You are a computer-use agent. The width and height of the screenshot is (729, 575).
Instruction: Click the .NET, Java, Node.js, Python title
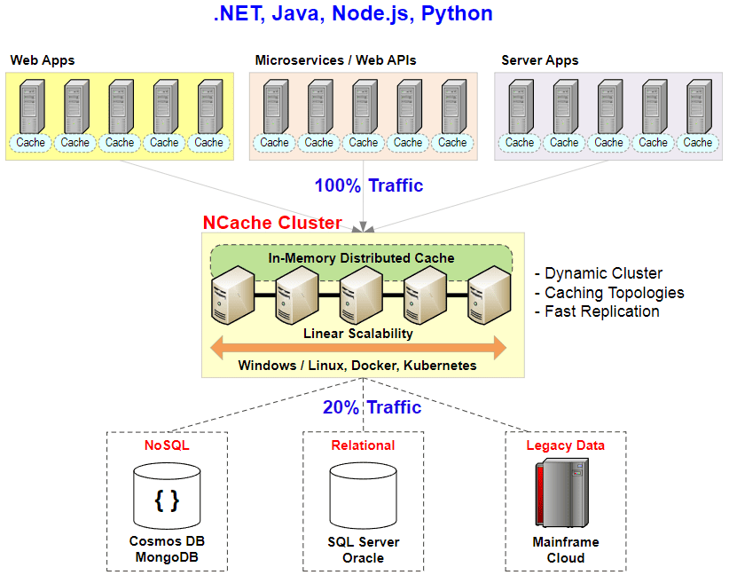pos(353,14)
